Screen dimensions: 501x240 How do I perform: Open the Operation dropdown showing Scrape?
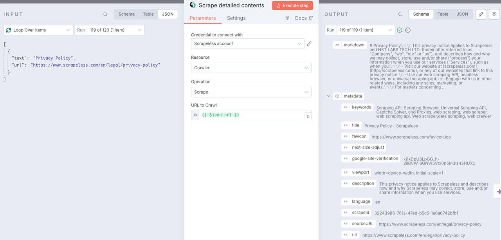pos(251,92)
